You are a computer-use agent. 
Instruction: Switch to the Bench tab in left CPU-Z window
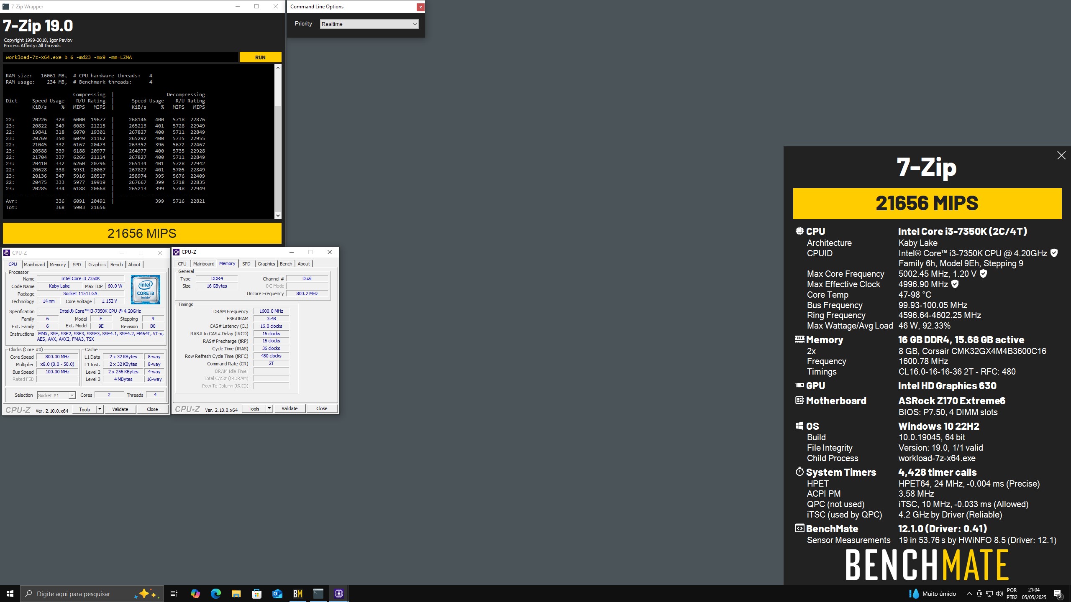click(116, 265)
